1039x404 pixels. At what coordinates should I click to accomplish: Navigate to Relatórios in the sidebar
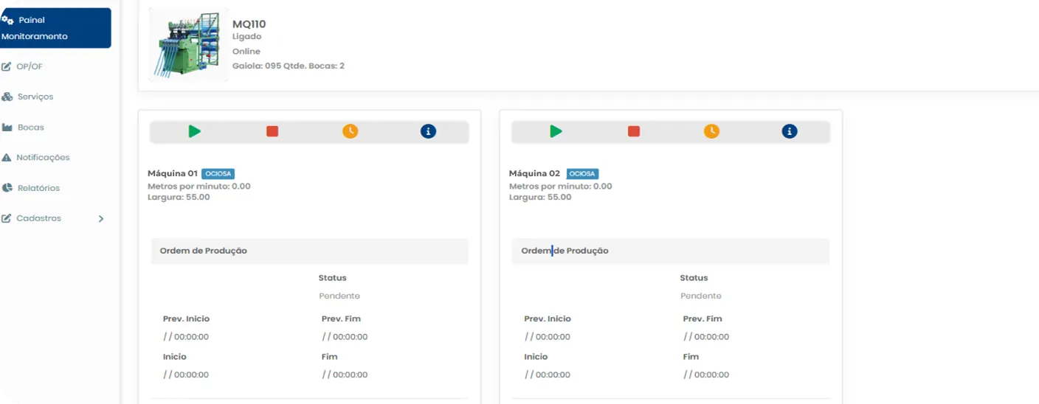pyautogui.click(x=38, y=188)
